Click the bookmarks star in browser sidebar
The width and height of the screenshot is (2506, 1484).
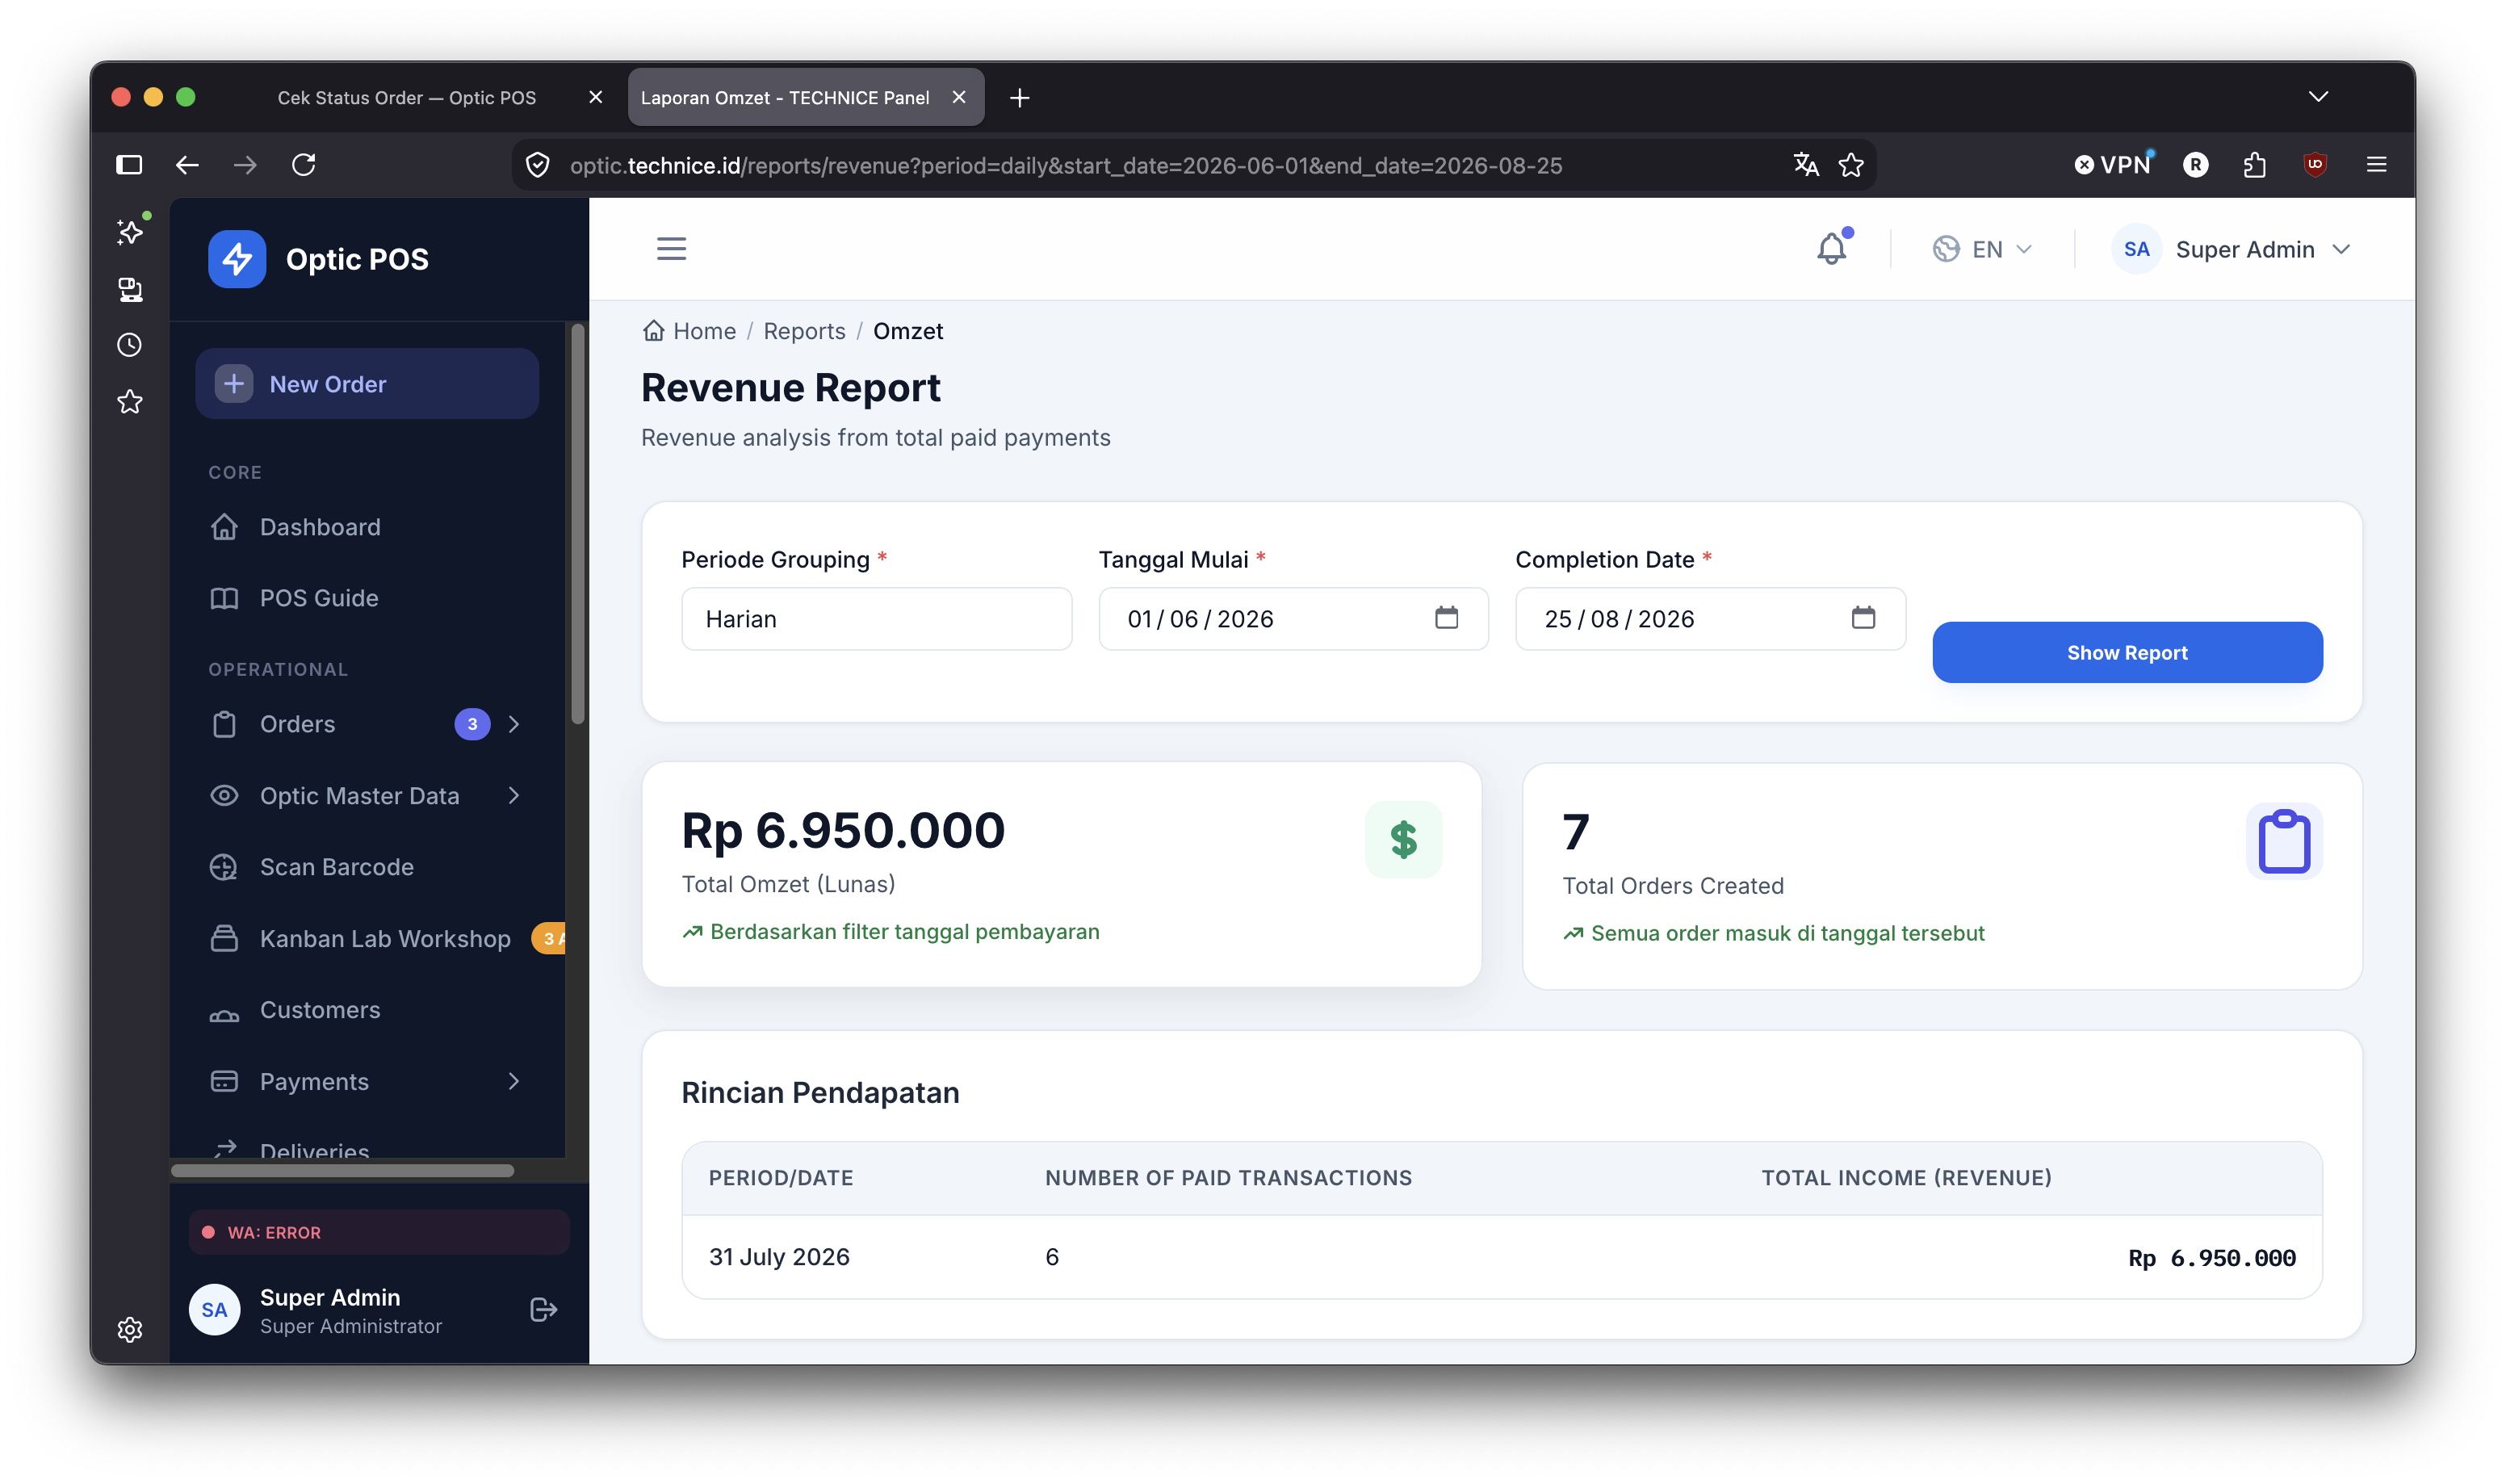(130, 402)
